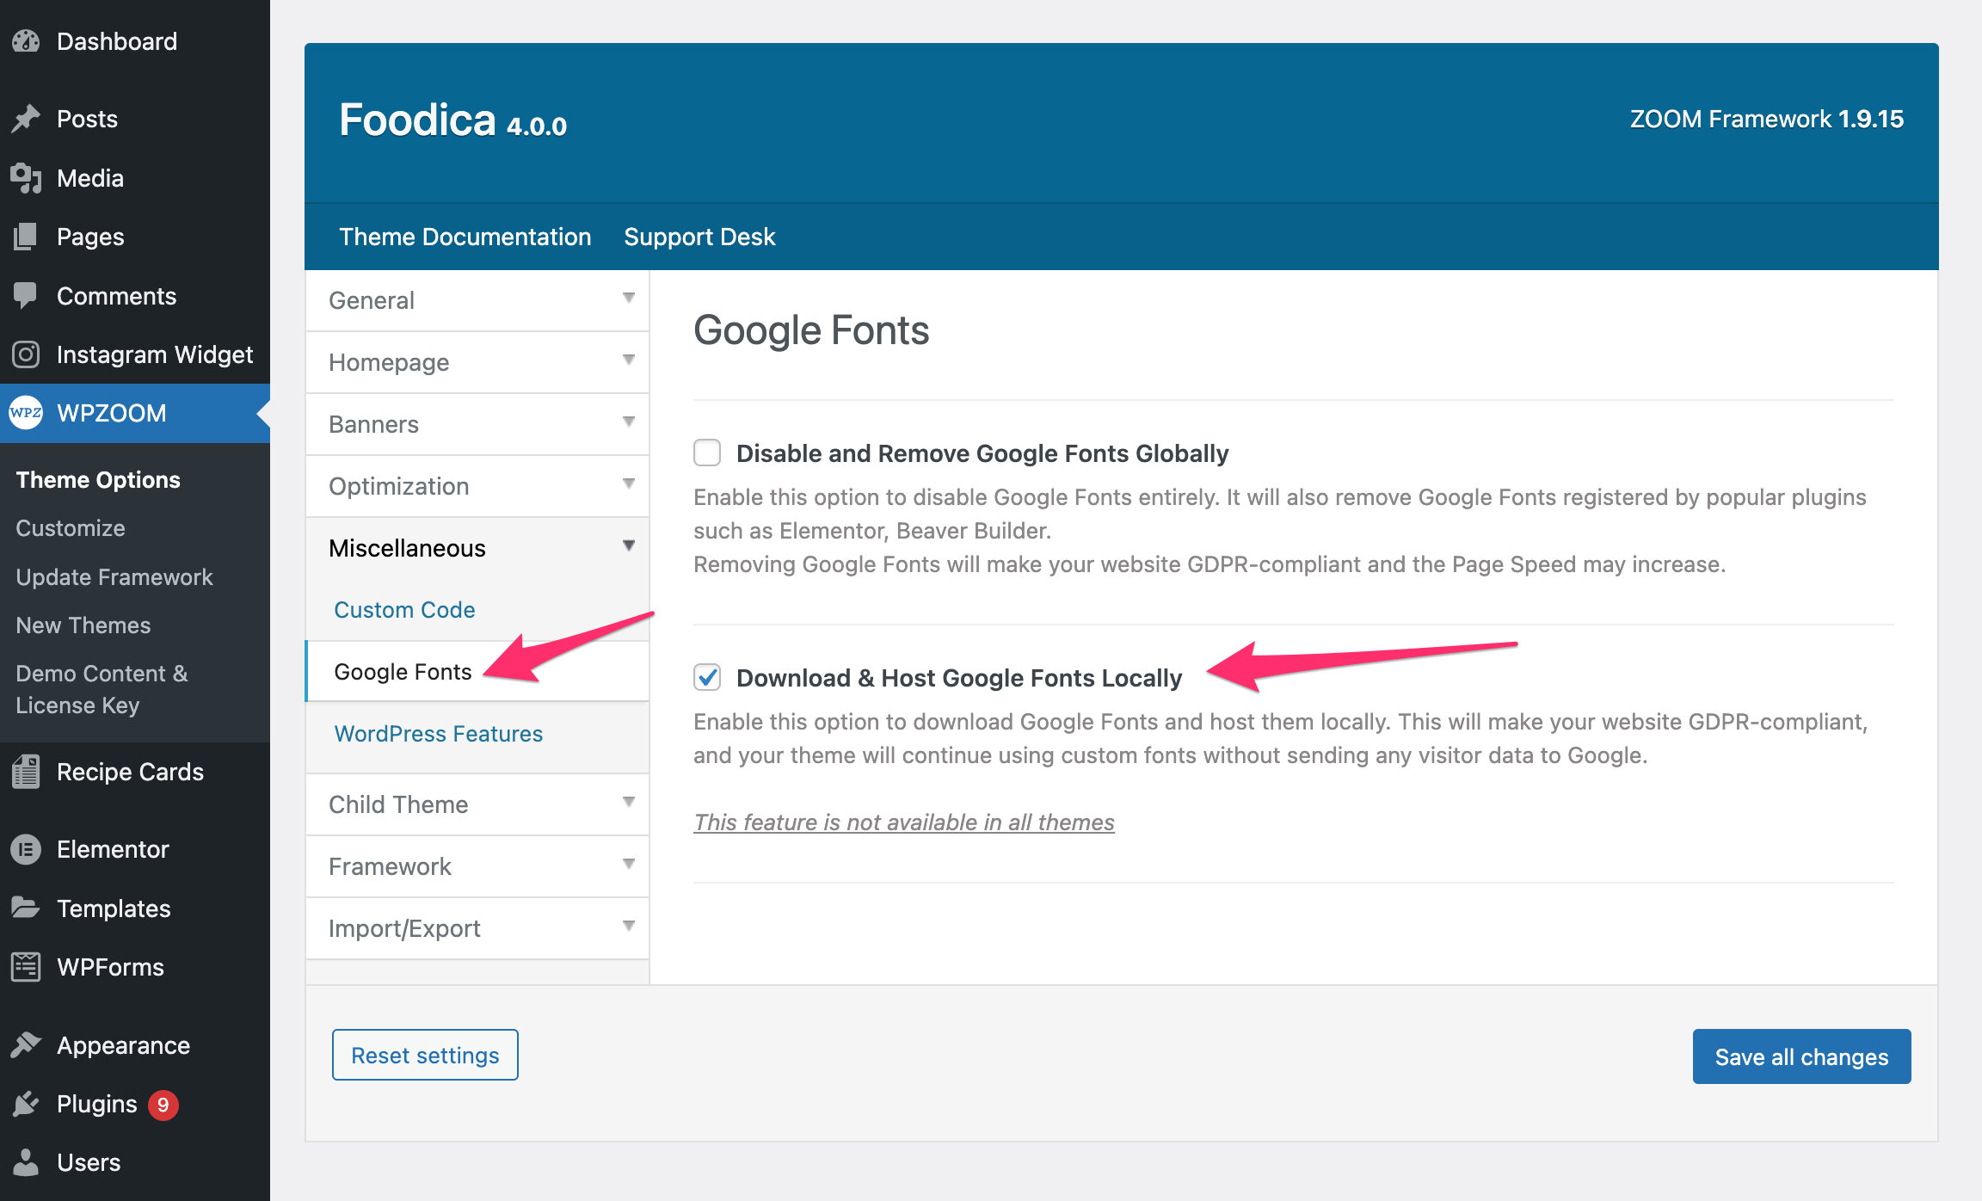This screenshot has width=1982, height=1201.
Task: Expand the Framework section arrow
Action: (629, 865)
